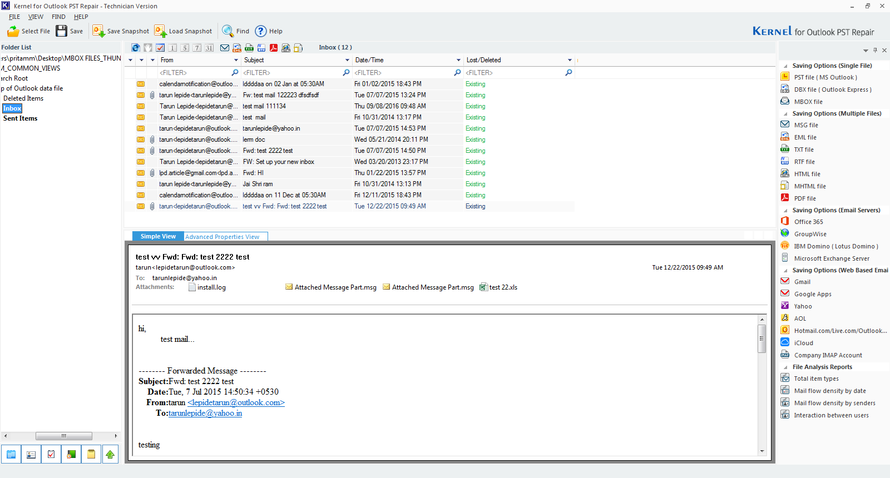Open the FILE menu

[x=14, y=17]
